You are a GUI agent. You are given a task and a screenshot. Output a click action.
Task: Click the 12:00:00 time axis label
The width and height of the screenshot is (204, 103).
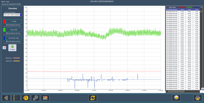point(94,91)
